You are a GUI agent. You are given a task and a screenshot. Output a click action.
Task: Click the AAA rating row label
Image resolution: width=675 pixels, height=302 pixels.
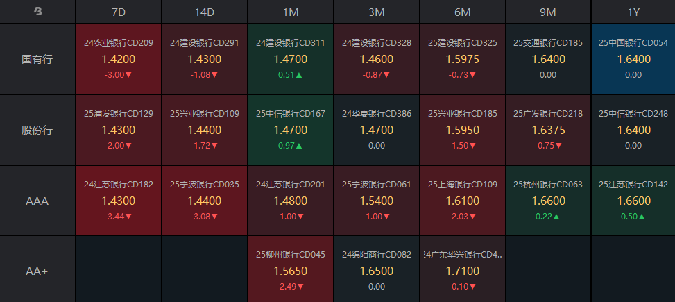click(x=37, y=201)
